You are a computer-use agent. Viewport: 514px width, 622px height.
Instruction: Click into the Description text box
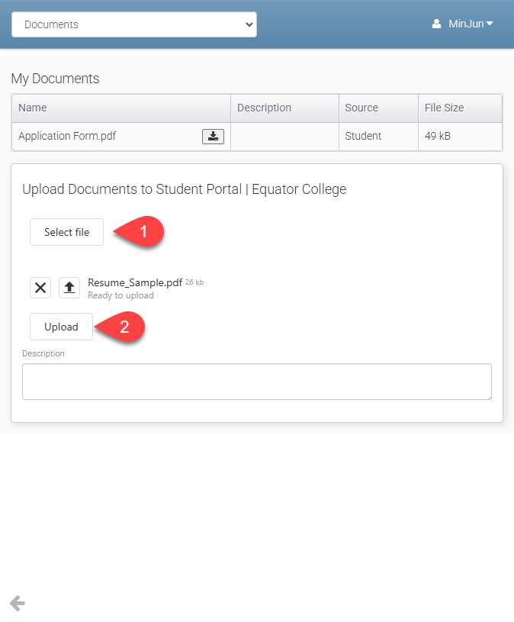[x=256, y=382]
